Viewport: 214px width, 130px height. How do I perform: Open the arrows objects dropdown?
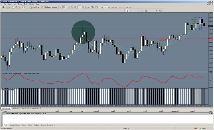tap(161, 11)
